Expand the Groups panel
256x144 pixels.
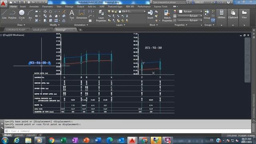point(209,25)
